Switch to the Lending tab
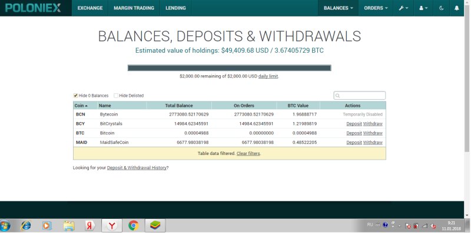The image size is (471, 233). (x=175, y=8)
